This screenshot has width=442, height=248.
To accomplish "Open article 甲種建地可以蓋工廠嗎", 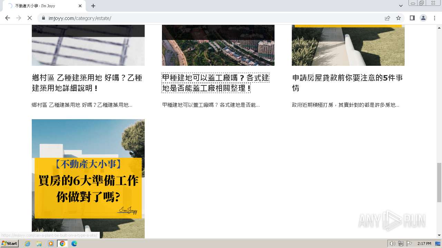I will click(x=215, y=83).
